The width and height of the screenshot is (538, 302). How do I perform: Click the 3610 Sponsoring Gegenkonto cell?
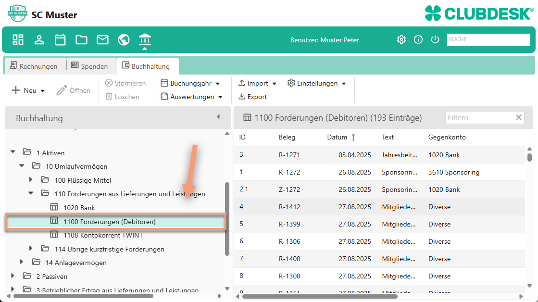453,172
